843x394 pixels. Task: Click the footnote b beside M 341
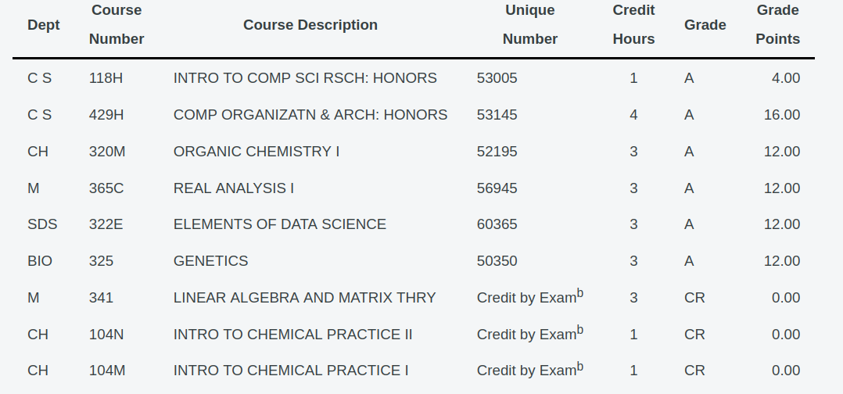580,293
